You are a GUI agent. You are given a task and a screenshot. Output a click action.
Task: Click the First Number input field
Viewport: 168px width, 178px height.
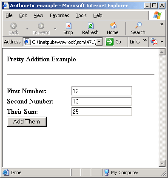coord(102,91)
